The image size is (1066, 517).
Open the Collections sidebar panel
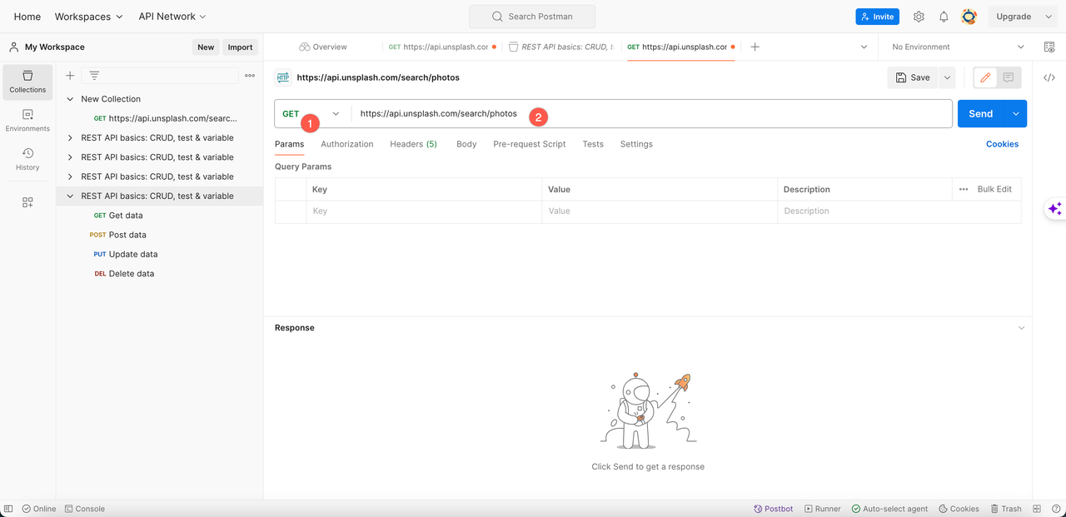(27, 82)
